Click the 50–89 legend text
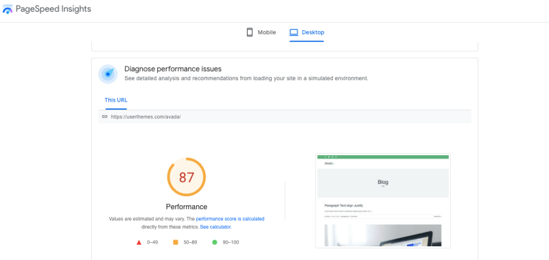Image resolution: width=549 pixels, height=260 pixels. [190, 242]
